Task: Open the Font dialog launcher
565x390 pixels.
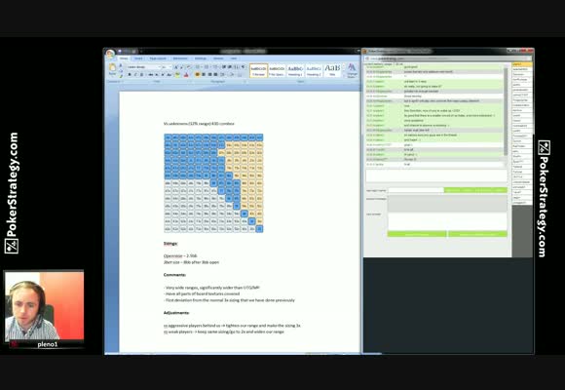Action: (x=191, y=82)
